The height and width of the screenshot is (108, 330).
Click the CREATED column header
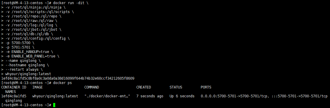tap(143, 87)
